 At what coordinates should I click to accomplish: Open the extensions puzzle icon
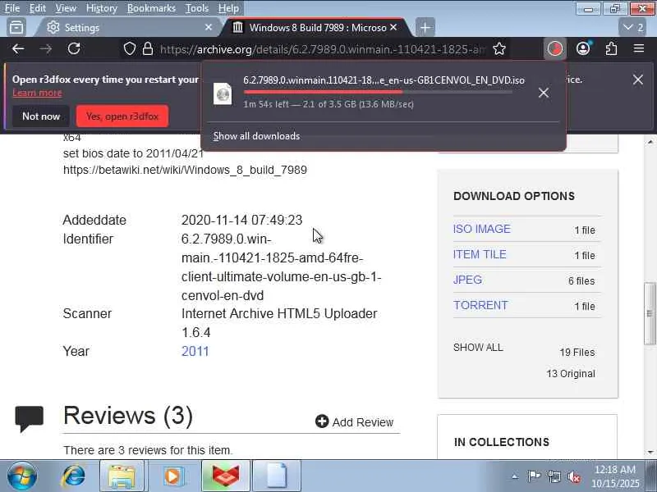pyautogui.click(x=611, y=49)
